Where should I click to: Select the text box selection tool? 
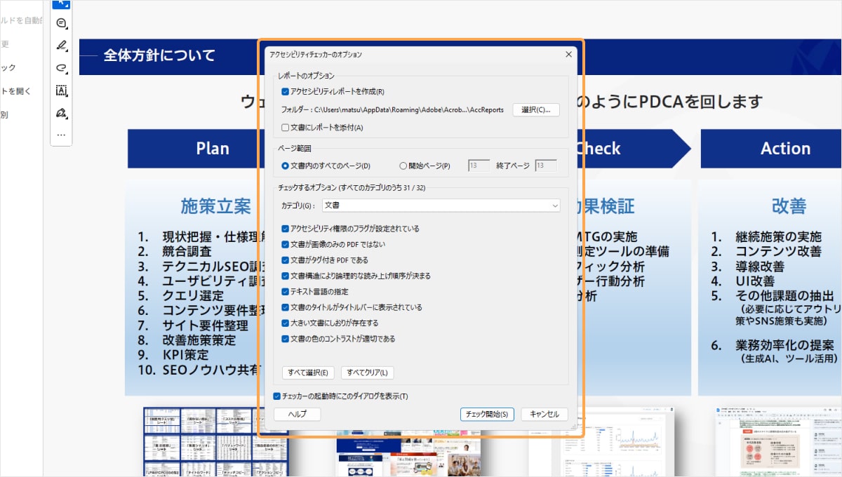[x=61, y=90]
